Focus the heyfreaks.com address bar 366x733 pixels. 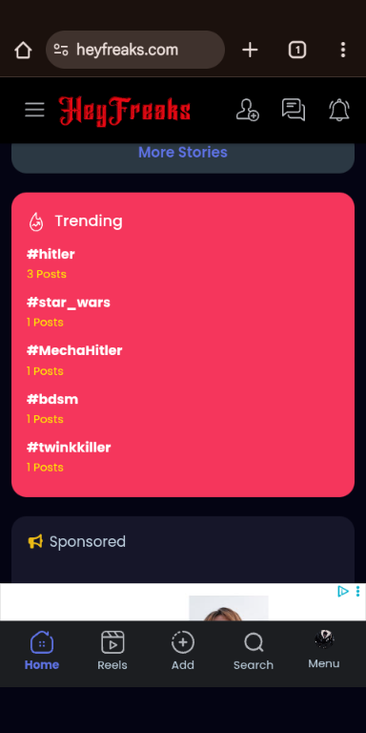coord(135,50)
